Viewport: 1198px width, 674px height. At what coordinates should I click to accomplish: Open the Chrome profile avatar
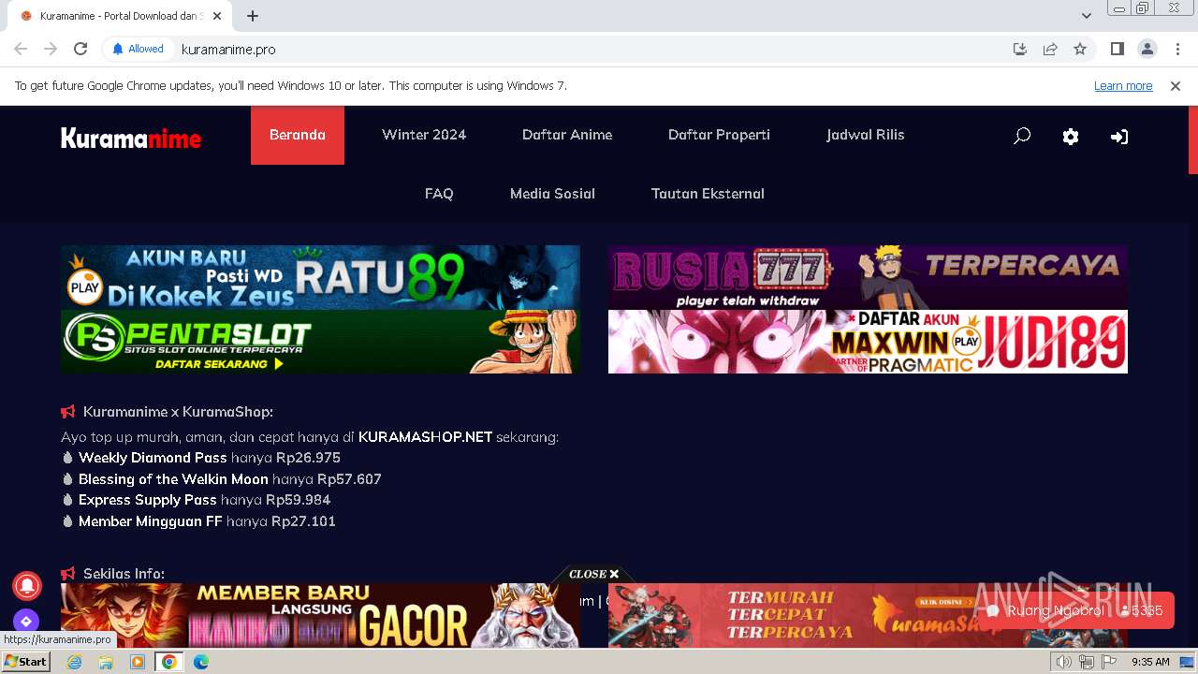pyautogui.click(x=1147, y=49)
